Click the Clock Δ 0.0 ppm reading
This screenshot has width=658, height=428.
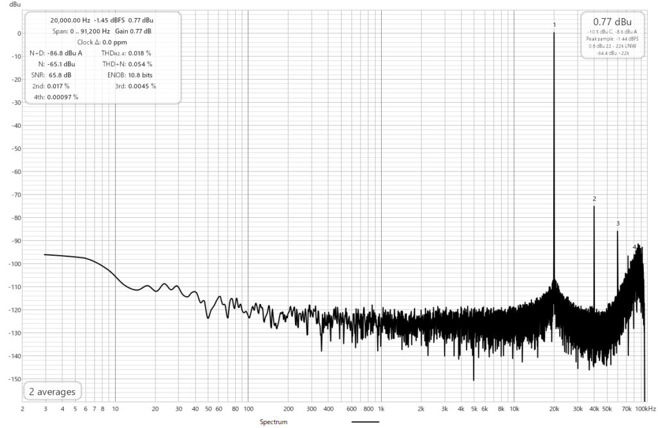coord(106,42)
